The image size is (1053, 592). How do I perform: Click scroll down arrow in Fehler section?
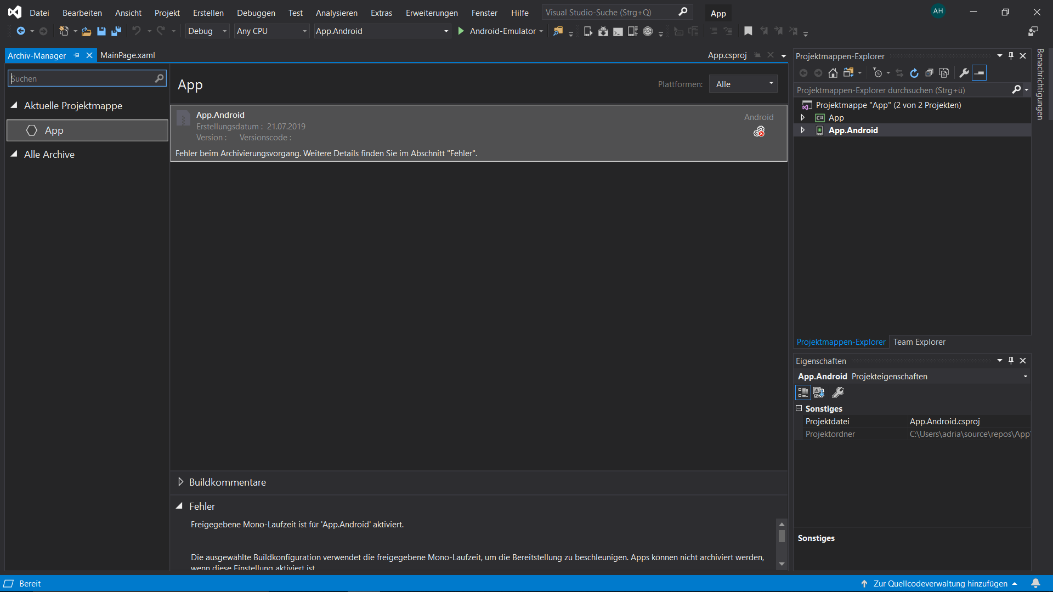coord(782,564)
